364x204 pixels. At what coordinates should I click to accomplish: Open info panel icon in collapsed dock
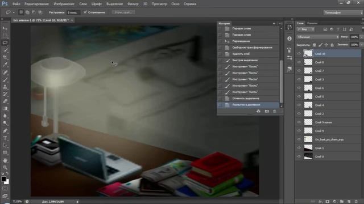(289, 39)
